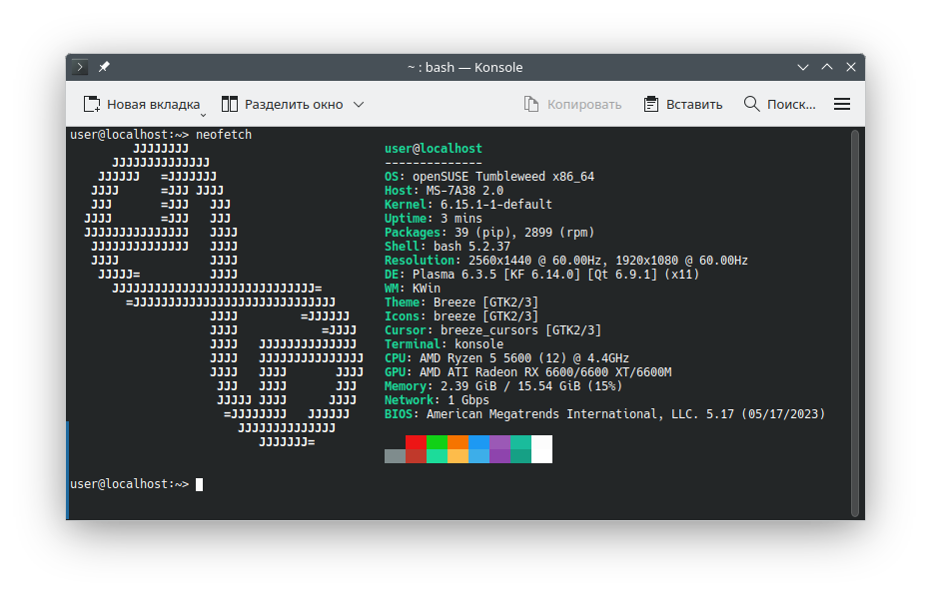Click the white color block
Viewport: 931px width, 598px height.
click(541, 449)
